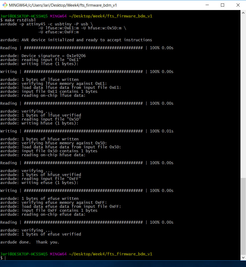Click the "writing hfuse (1 bytes):" line
Image resolution: width=246 pixels, height=267 pixels.
click(39, 123)
